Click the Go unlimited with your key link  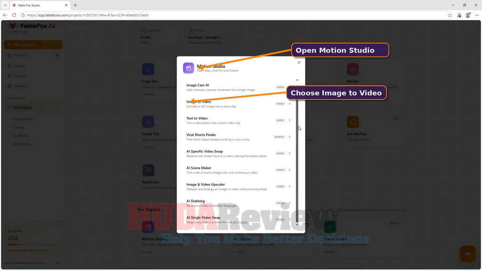pyautogui.click(x=28, y=250)
